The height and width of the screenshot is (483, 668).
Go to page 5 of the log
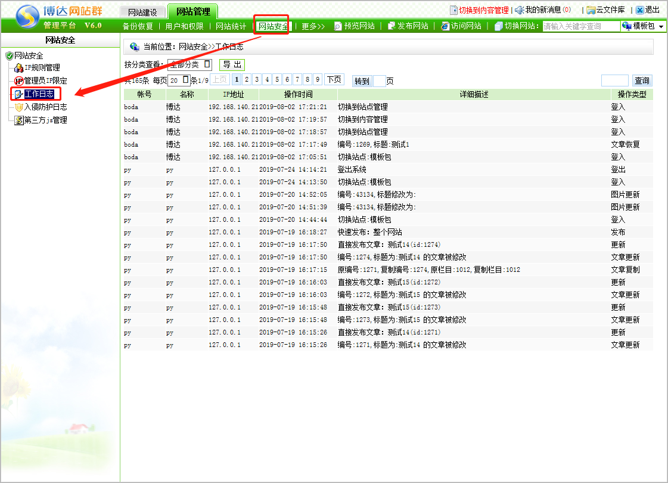tap(278, 79)
